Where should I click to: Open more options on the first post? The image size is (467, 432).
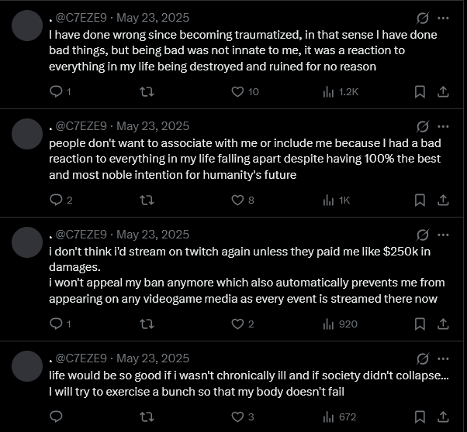click(443, 18)
